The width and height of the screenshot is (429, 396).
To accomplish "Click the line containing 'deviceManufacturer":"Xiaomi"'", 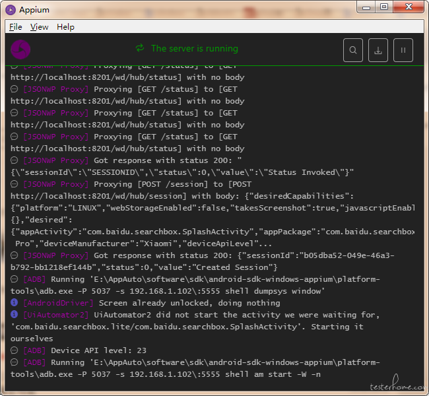I will 143,244.
